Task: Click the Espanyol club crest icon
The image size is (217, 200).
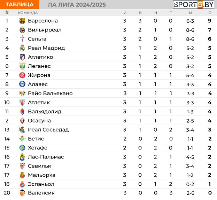Action: (x=22, y=184)
